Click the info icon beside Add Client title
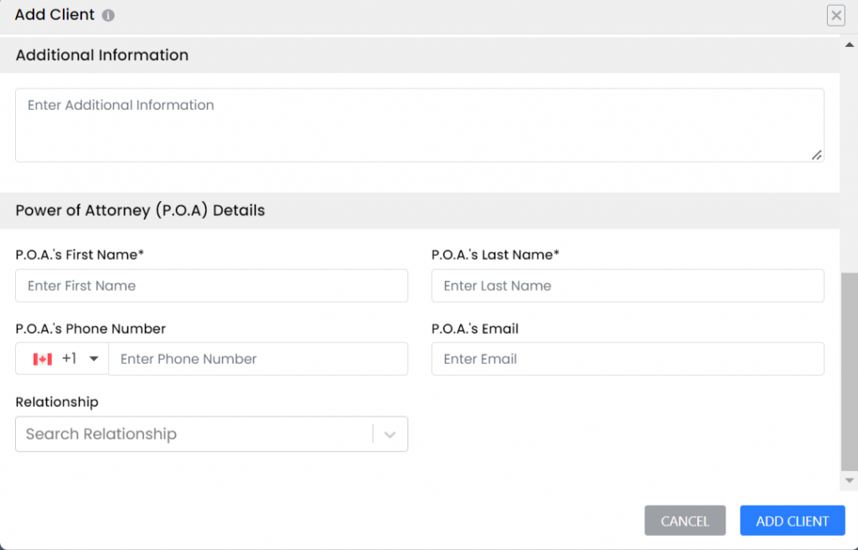The image size is (858, 550). [x=106, y=14]
